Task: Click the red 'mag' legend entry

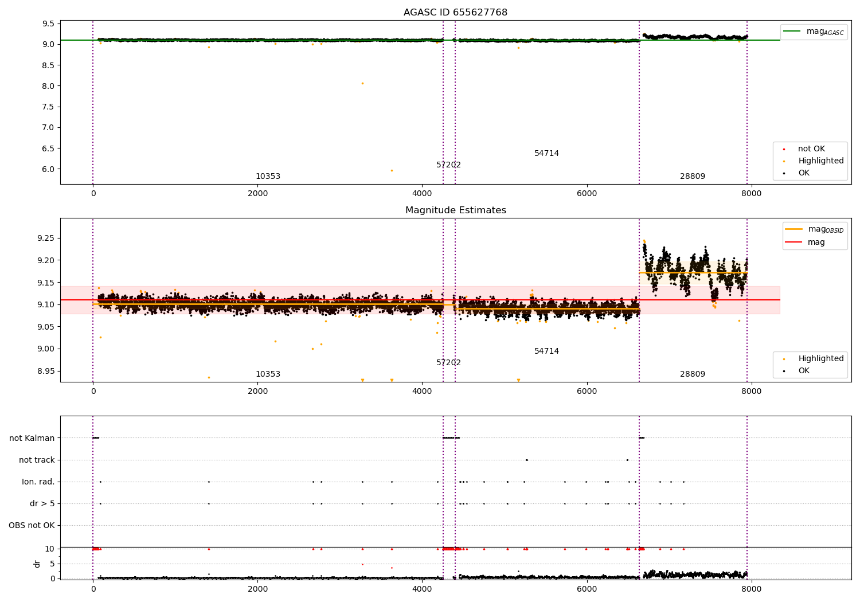Action: (805, 242)
